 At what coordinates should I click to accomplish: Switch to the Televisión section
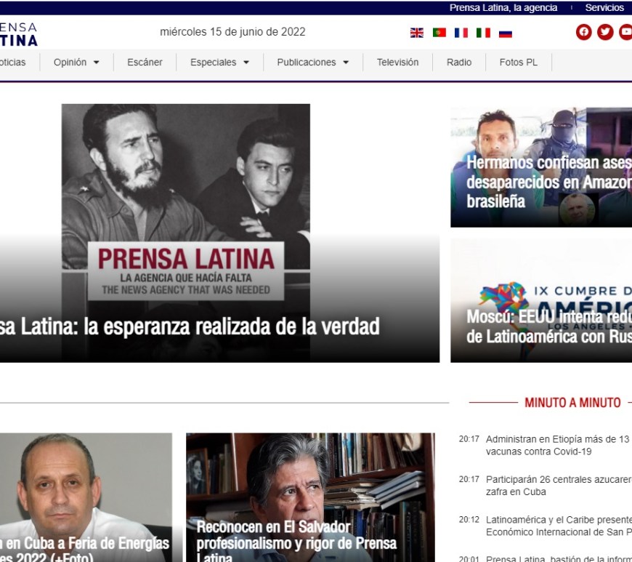[397, 63]
